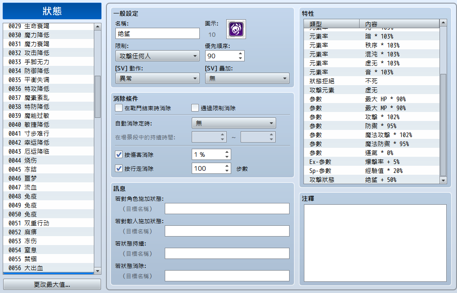Select state 0051 双重行动
This screenshot has height=293, width=457.
point(48,223)
